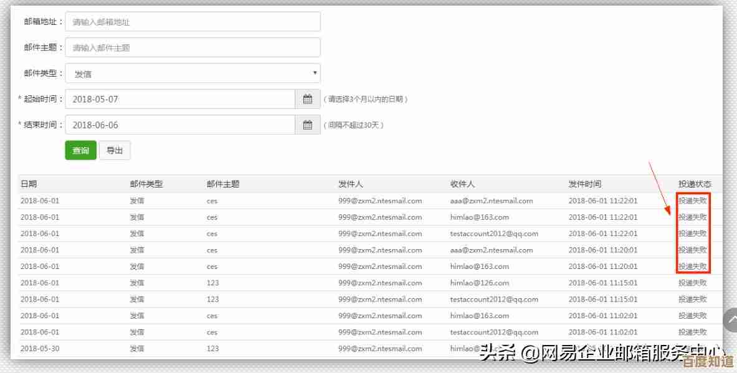Focus the 邮件主题 input field
The image size is (737, 373).
pyautogui.click(x=192, y=47)
